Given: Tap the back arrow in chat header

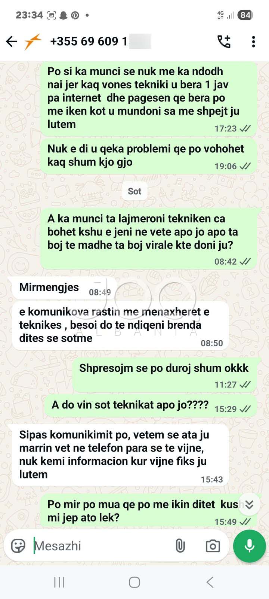Looking at the screenshot, I should [x=12, y=42].
